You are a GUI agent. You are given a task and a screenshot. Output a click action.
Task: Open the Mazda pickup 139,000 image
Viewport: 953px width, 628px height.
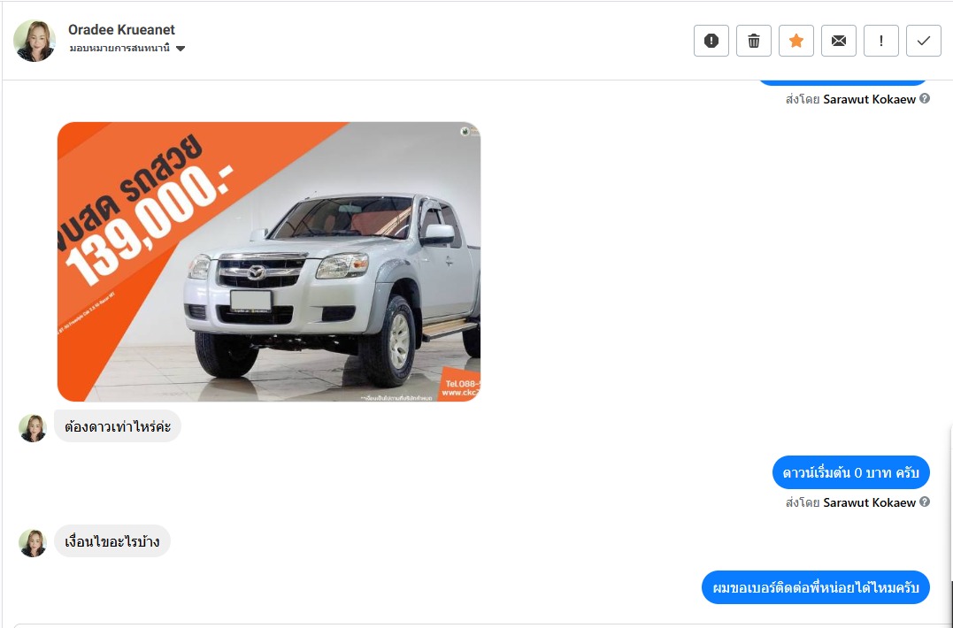tap(269, 262)
